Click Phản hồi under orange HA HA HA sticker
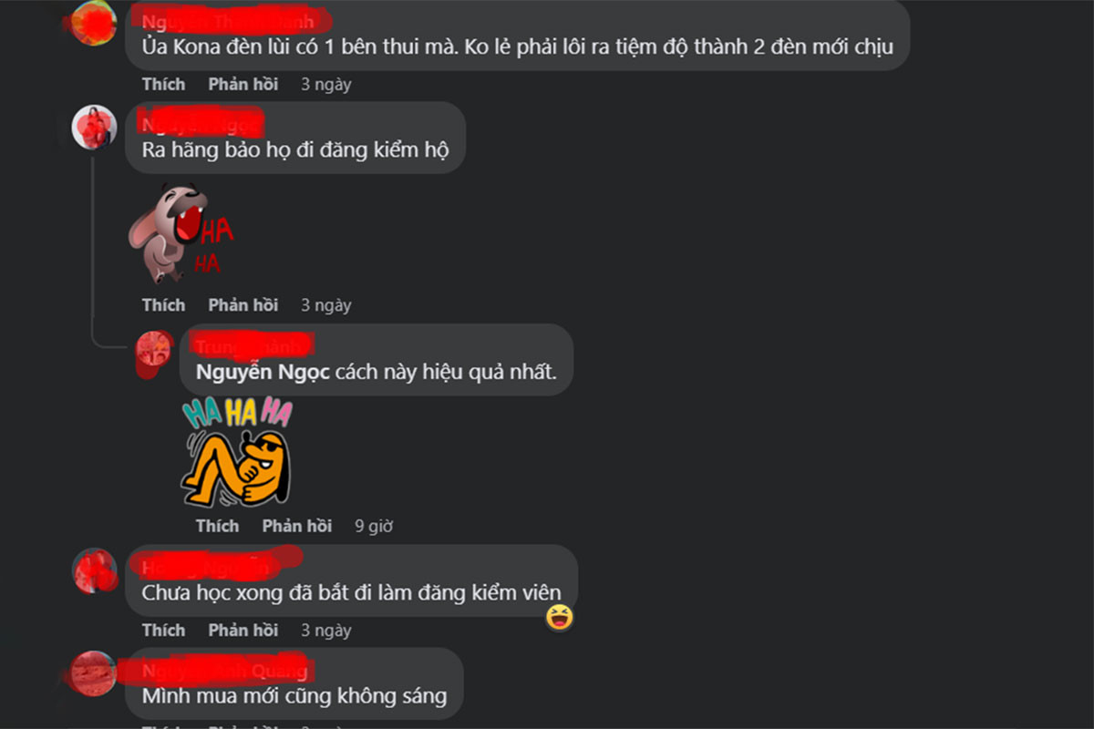 pos(297,526)
